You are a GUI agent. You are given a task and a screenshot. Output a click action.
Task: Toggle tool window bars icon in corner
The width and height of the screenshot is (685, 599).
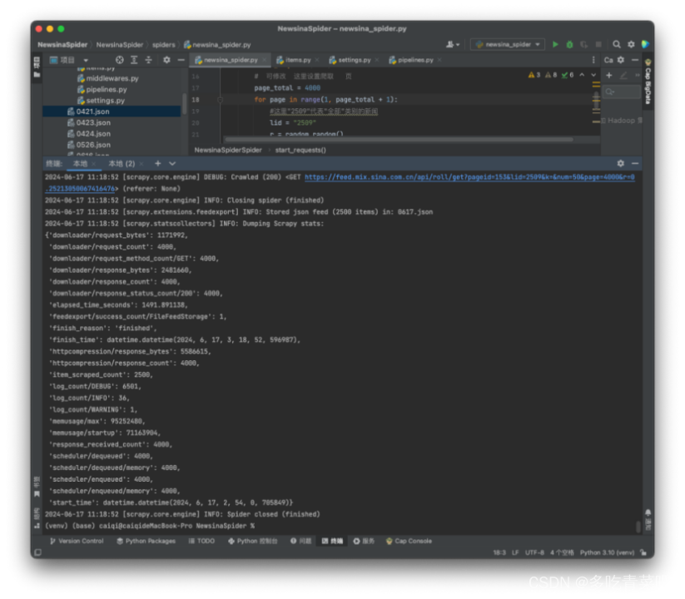[38, 552]
